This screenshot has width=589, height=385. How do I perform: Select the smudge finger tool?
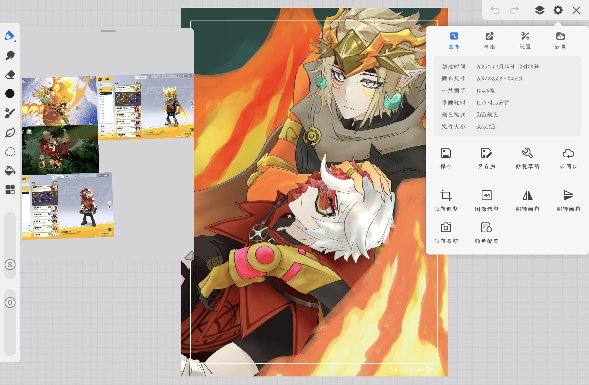[10, 55]
